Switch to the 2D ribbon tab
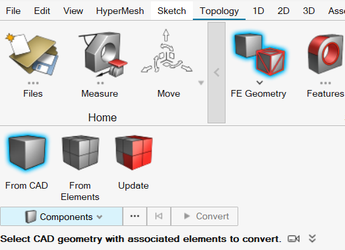Image resolution: width=345 pixels, height=250 pixels. [x=284, y=11]
